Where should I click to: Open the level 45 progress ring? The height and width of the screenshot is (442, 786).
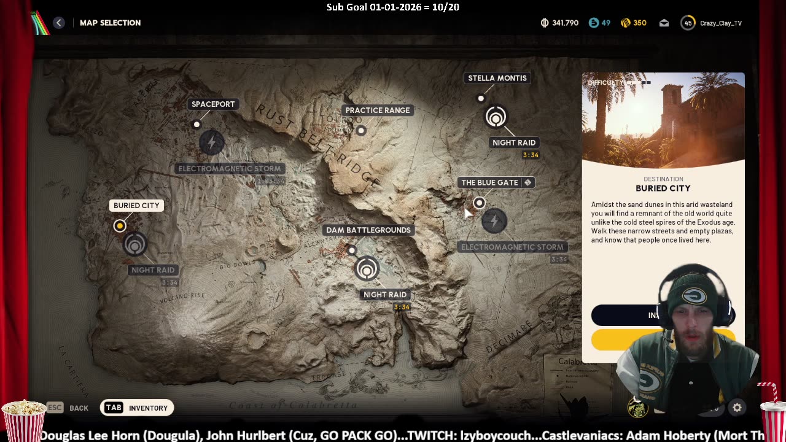click(688, 23)
